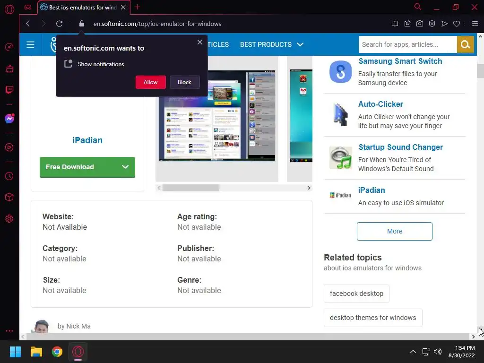The width and height of the screenshot is (484, 363).
Task: Allow notifications from en.softonic.com
Action: tap(151, 82)
